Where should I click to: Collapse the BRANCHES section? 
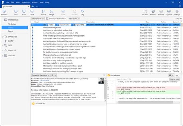[3, 37]
